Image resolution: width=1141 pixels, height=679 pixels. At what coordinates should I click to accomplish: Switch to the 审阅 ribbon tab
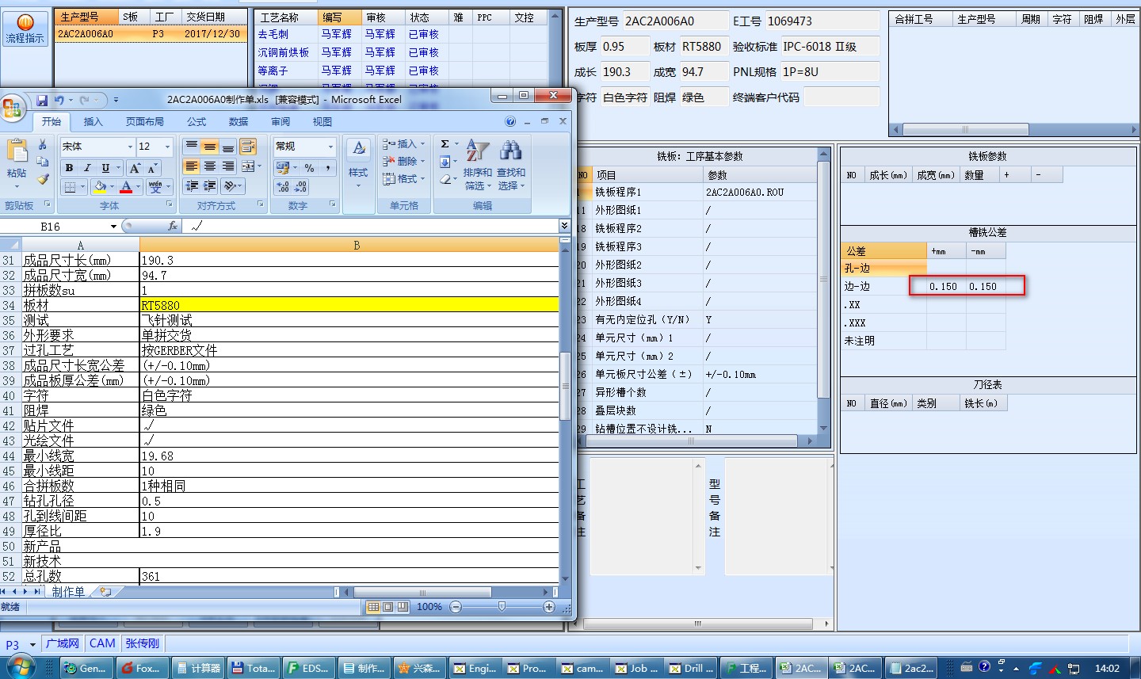[x=280, y=121]
